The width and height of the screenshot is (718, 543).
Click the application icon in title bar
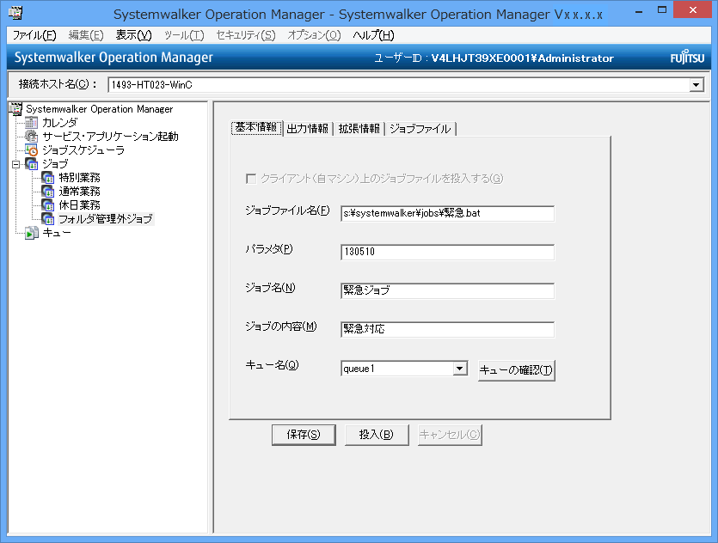pyautogui.click(x=15, y=12)
